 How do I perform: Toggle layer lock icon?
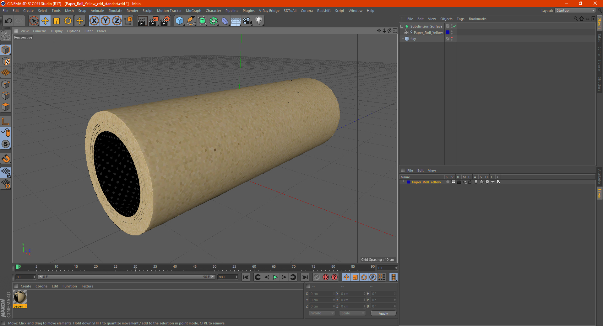470,182
